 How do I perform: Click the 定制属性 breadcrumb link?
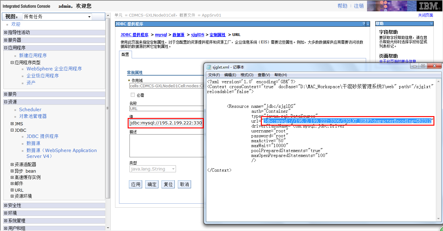pos(218,35)
